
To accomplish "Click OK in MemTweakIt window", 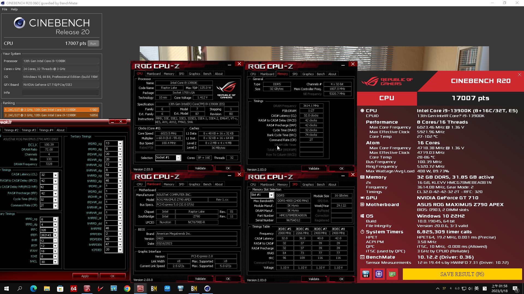I will 112,276.
